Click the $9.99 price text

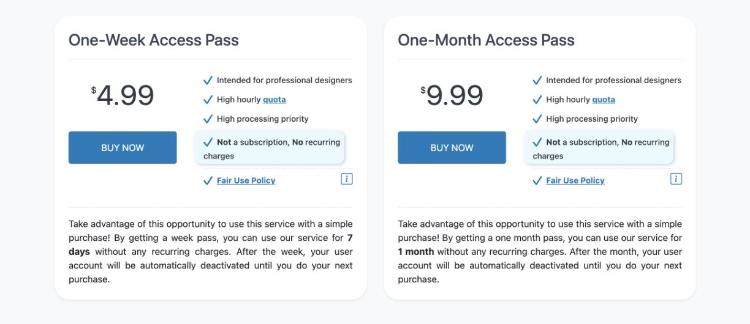pos(452,95)
